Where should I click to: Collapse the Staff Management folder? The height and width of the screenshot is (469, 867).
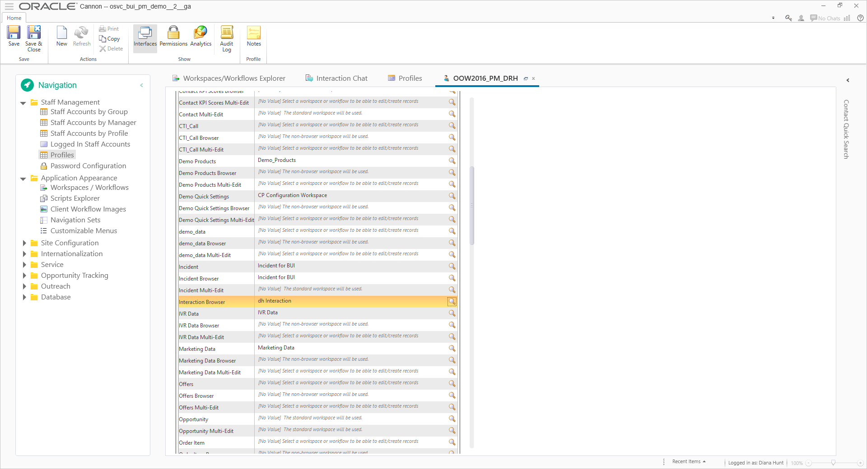coord(23,103)
